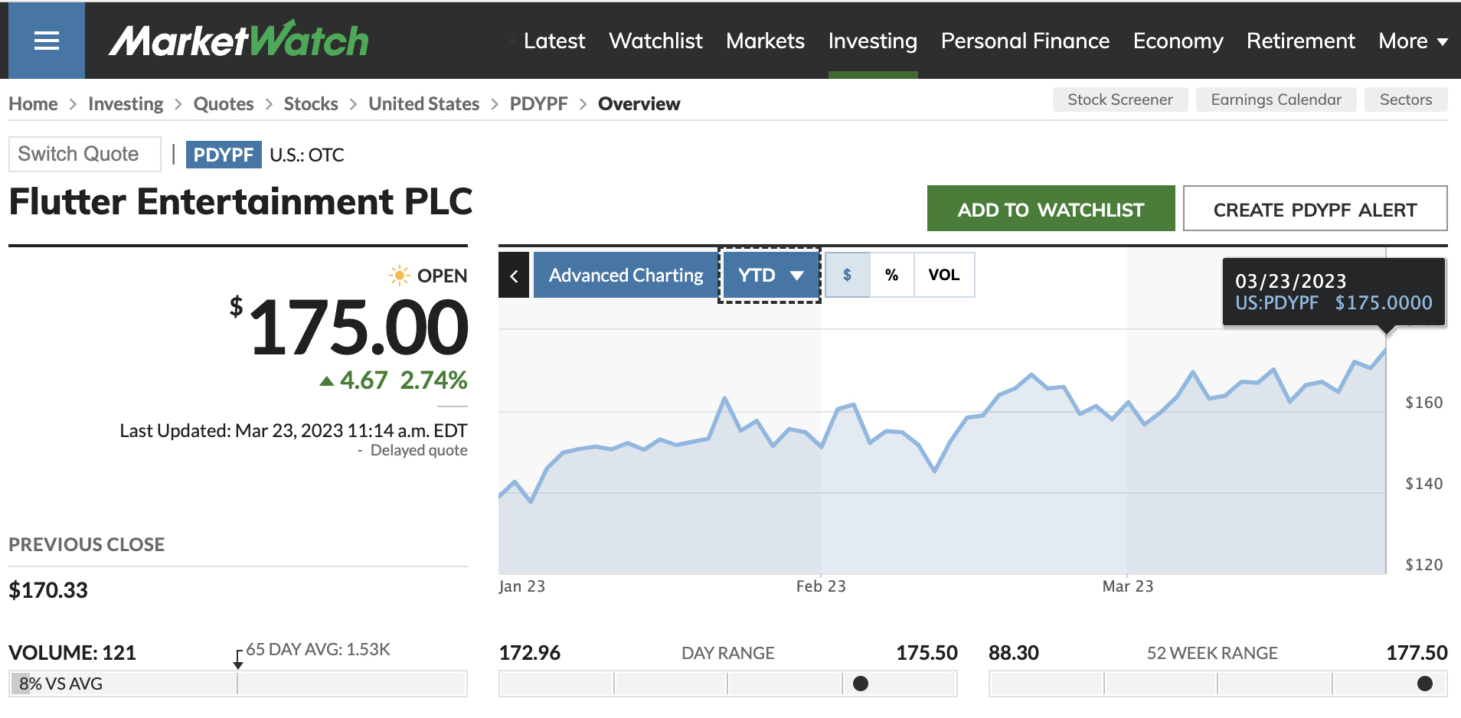Viewport: 1461px width, 718px height.
Task: Click the Quotes breadcrumb link
Action: coord(224,103)
